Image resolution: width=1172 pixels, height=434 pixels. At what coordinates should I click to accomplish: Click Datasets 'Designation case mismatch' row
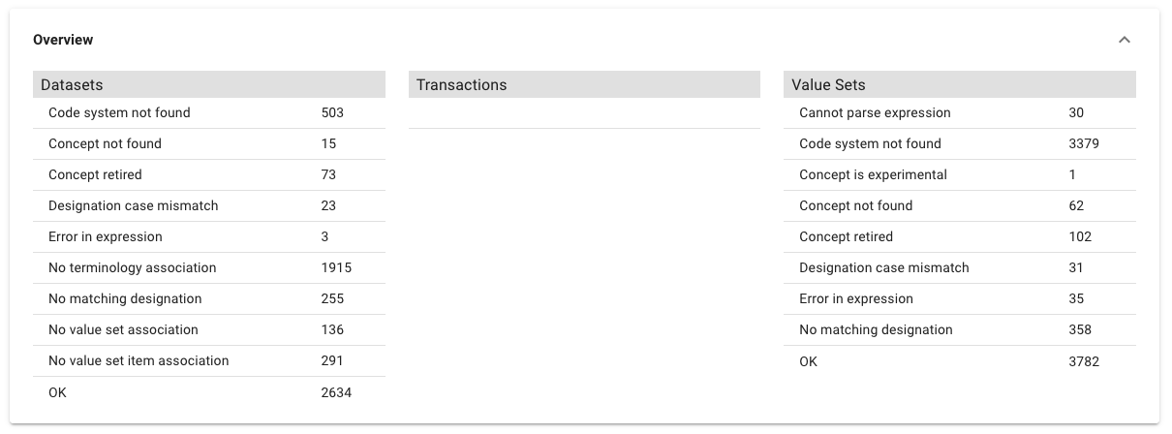tap(133, 205)
